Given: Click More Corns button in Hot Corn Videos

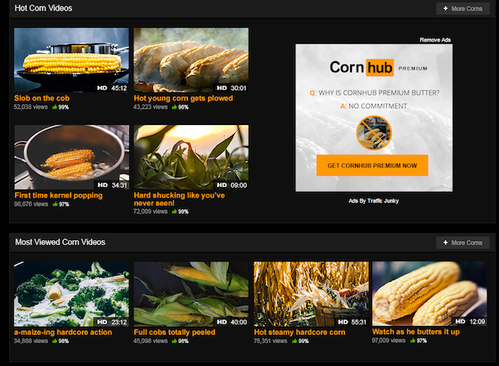Looking at the screenshot, I should click(x=462, y=9).
